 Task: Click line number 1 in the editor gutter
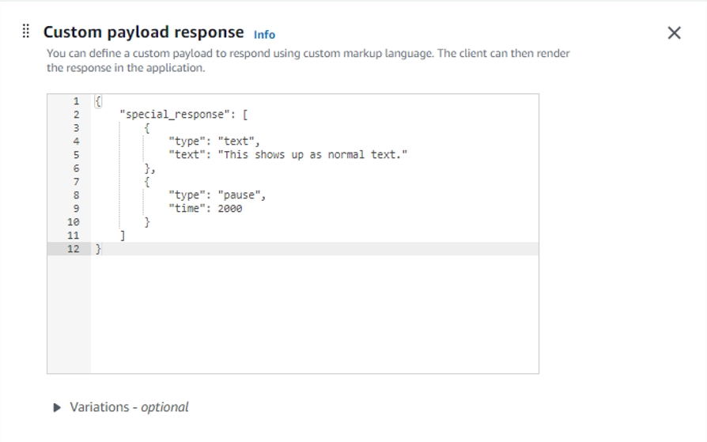[x=77, y=101]
